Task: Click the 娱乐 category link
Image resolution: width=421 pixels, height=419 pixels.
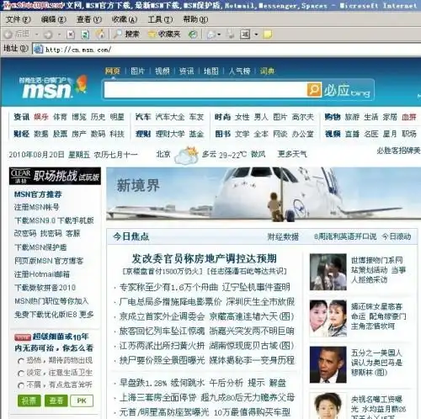Action: [41, 117]
